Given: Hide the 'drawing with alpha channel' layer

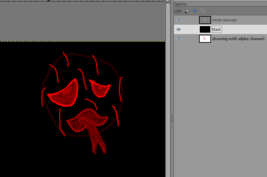Looking at the screenshot, I should [179, 39].
